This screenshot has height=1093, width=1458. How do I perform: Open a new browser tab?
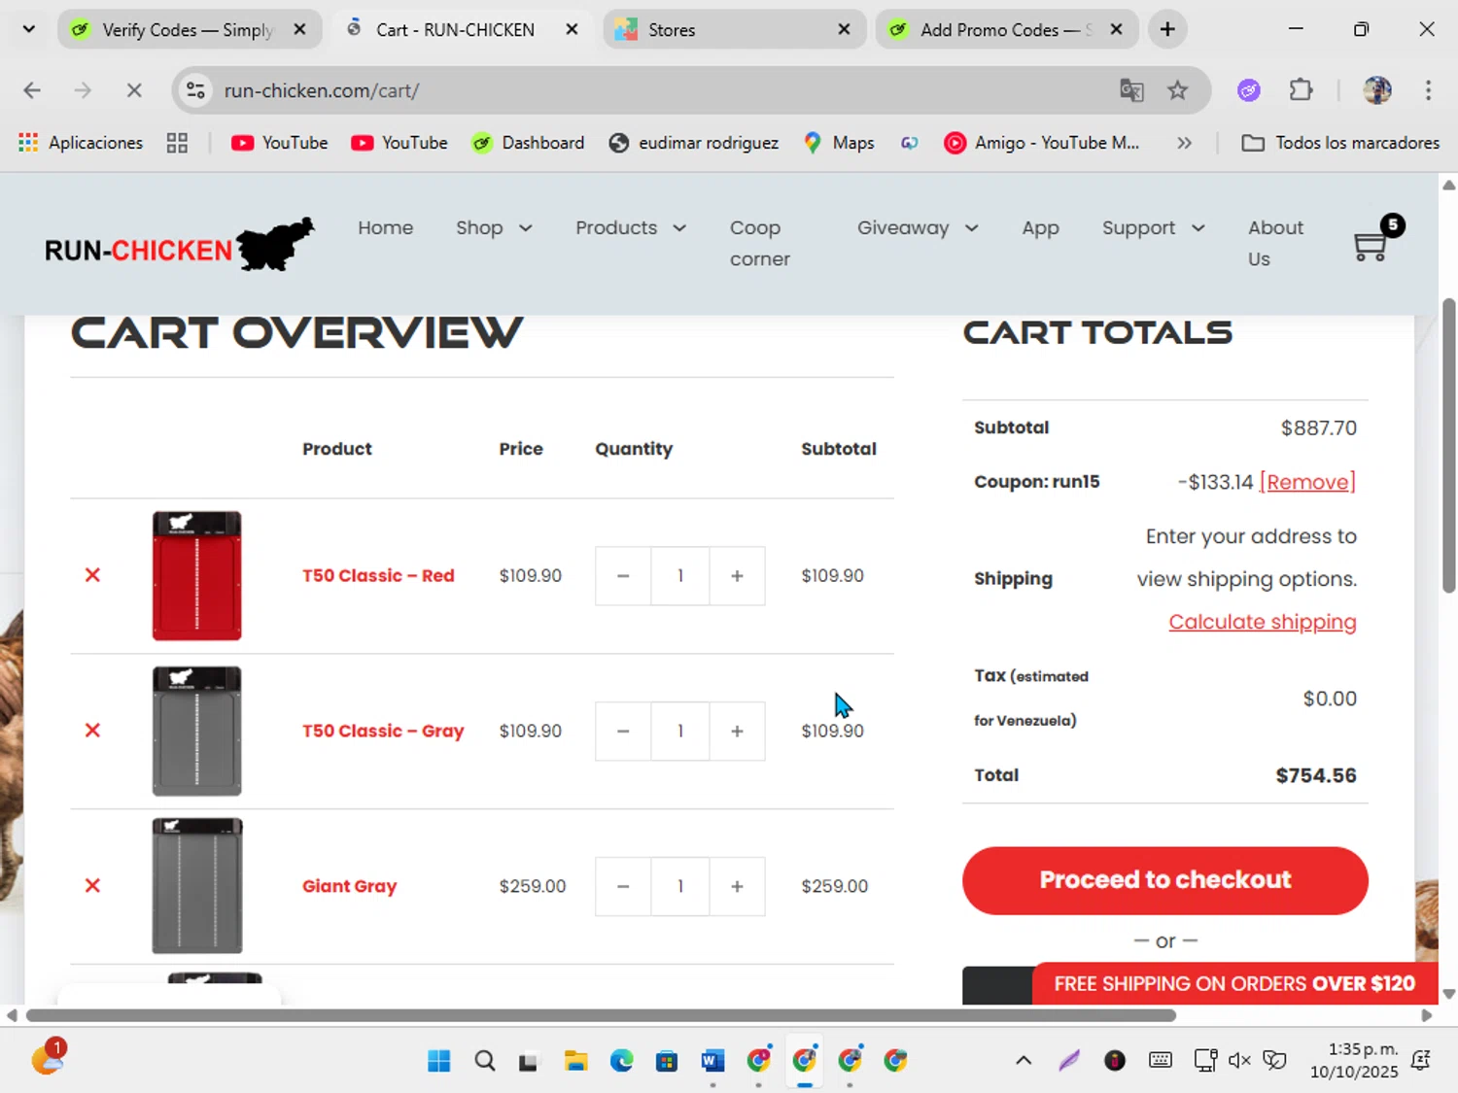[x=1167, y=29]
